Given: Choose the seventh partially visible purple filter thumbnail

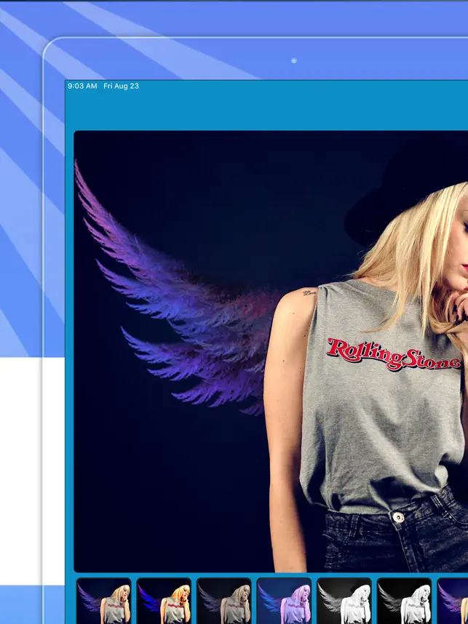Looking at the screenshot, I should coord(453,601).
